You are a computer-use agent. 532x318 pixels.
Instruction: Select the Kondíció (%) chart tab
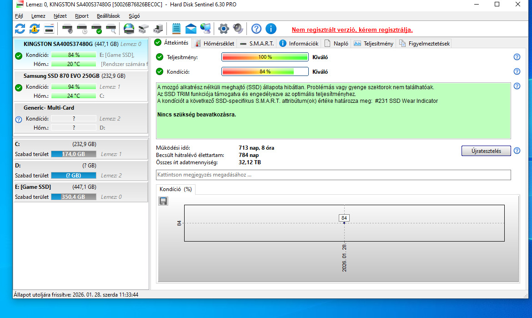tap(176, 189)
